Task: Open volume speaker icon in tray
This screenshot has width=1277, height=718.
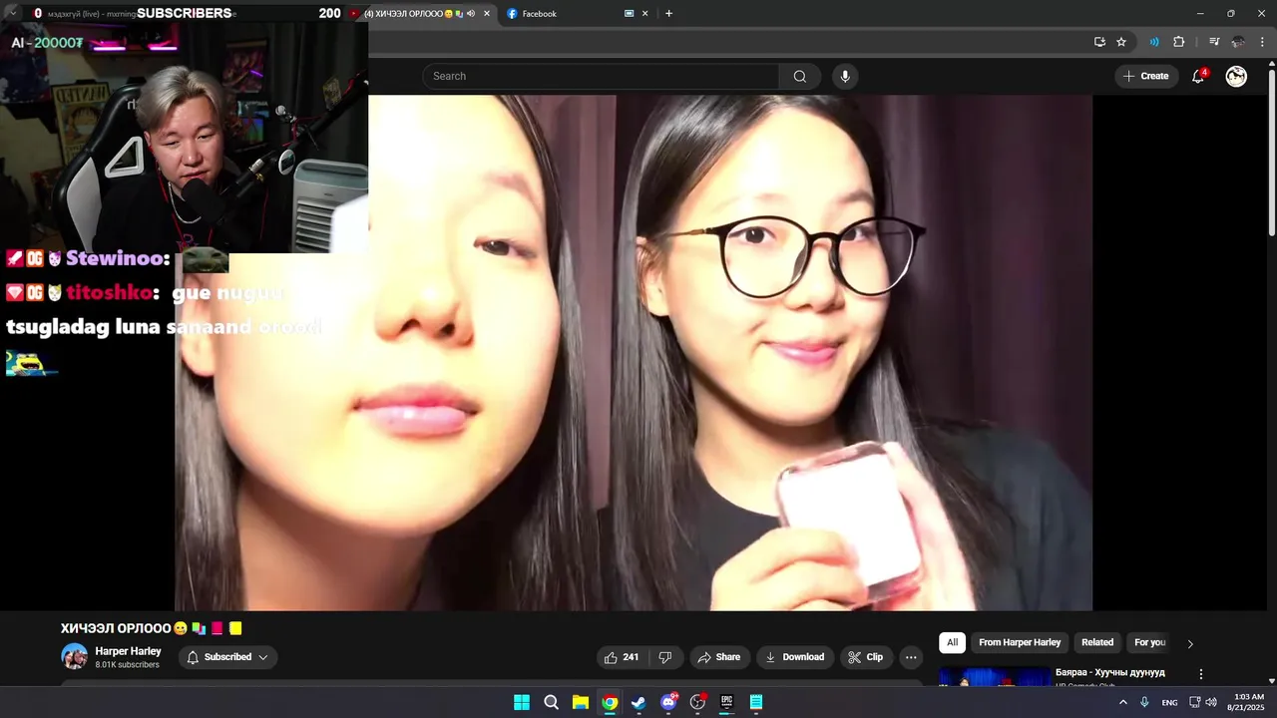Action: (x=1211, y=702)
